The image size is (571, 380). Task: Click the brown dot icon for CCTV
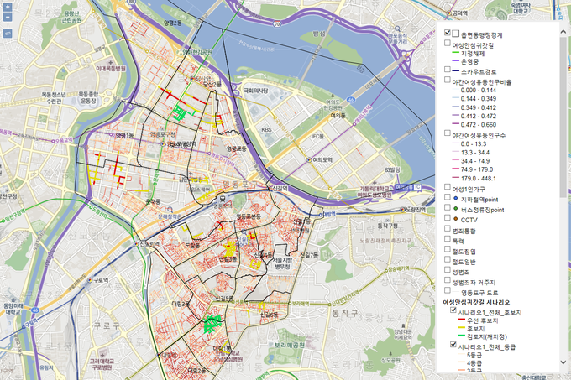coord(456,219)
